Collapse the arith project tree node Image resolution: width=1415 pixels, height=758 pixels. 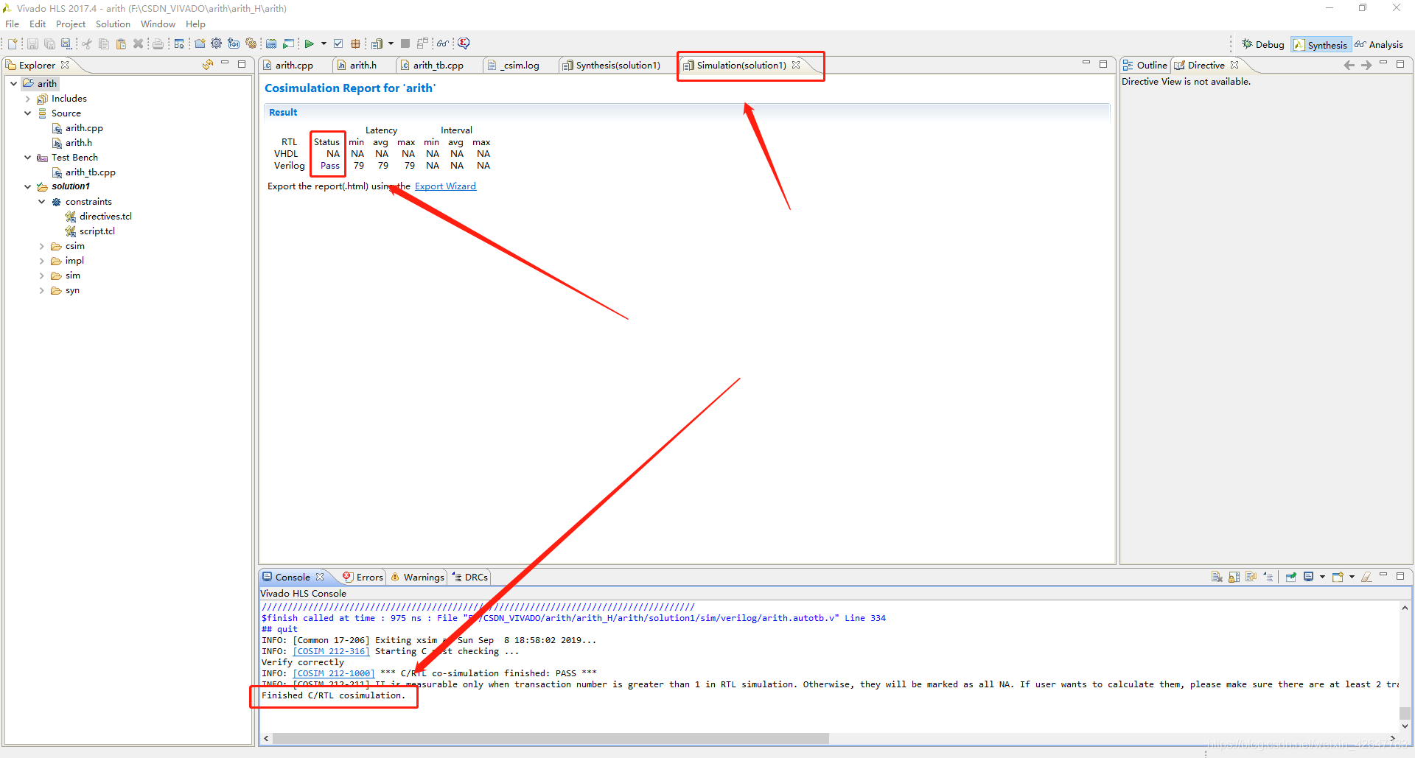coord(13,83)
